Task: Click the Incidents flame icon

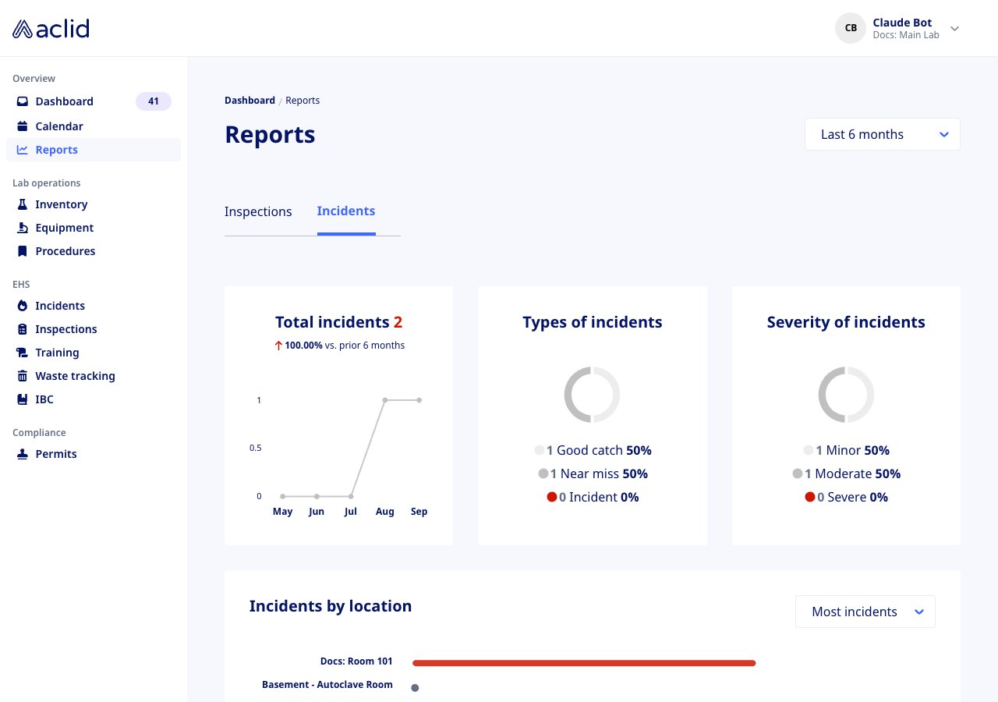Action: tap(23, 306)
